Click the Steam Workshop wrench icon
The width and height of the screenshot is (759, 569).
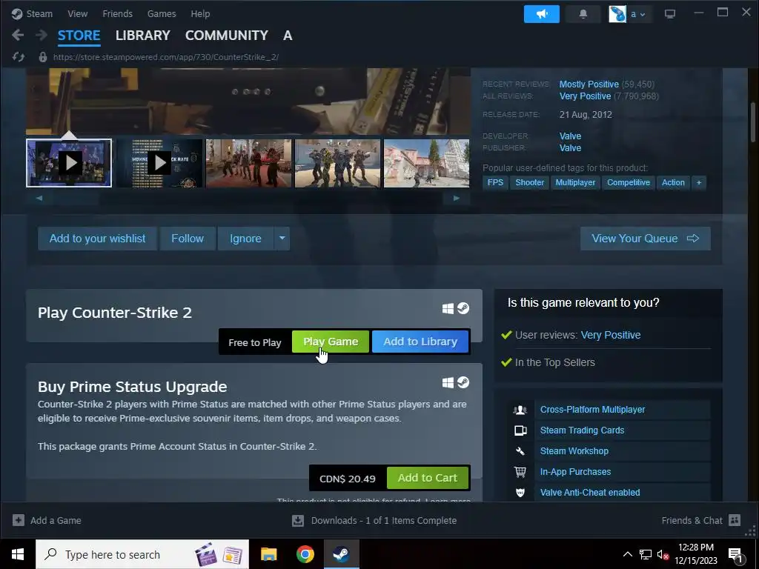520,451
